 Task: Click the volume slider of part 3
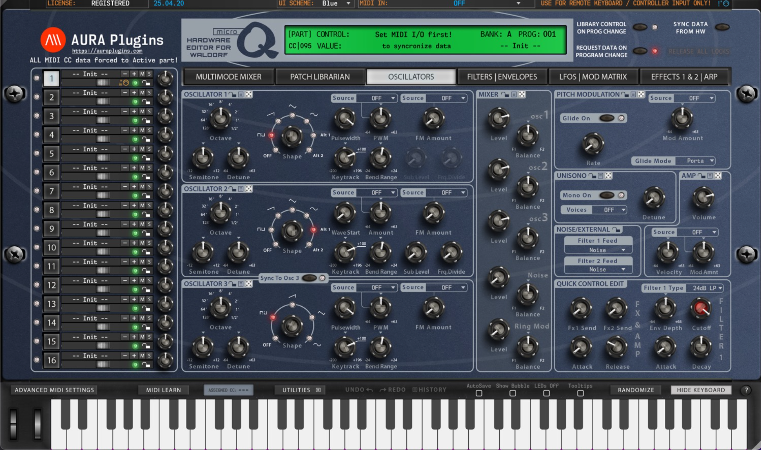coord(103,120)
